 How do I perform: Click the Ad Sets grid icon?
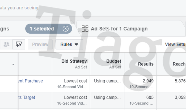85,29
